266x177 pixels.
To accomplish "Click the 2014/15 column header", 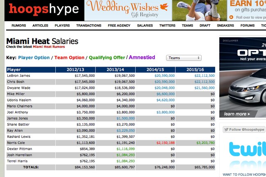I will tap(155, 70).
